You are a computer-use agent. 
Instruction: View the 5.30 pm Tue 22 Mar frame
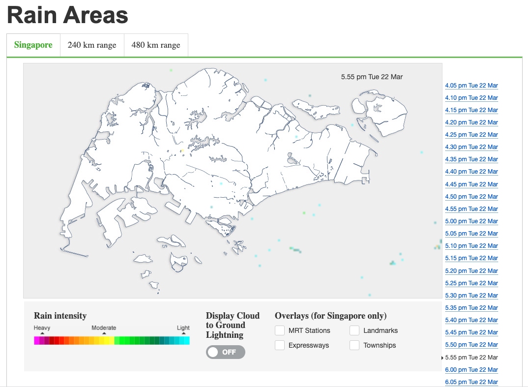(x=471, y=296)
